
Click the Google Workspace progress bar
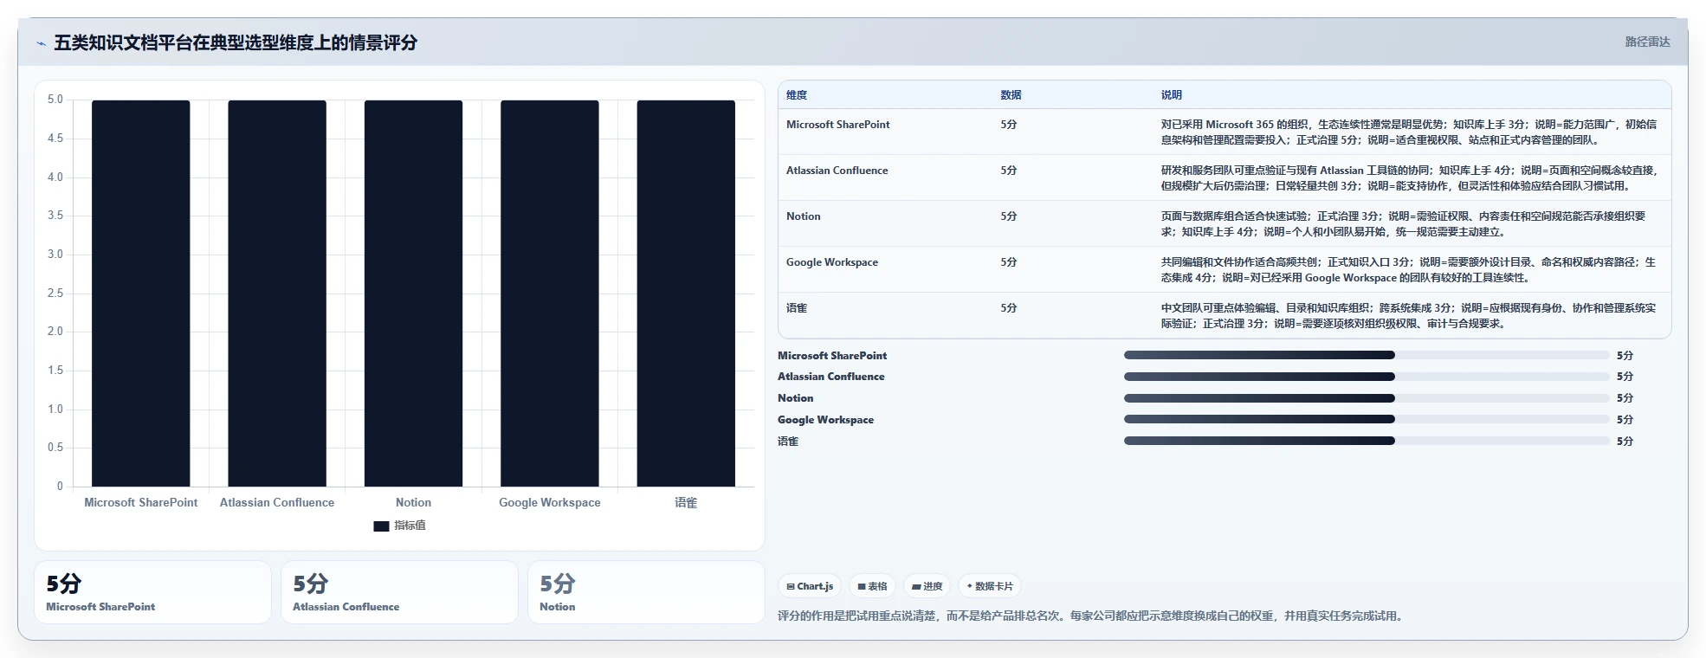click(1367, 419)
